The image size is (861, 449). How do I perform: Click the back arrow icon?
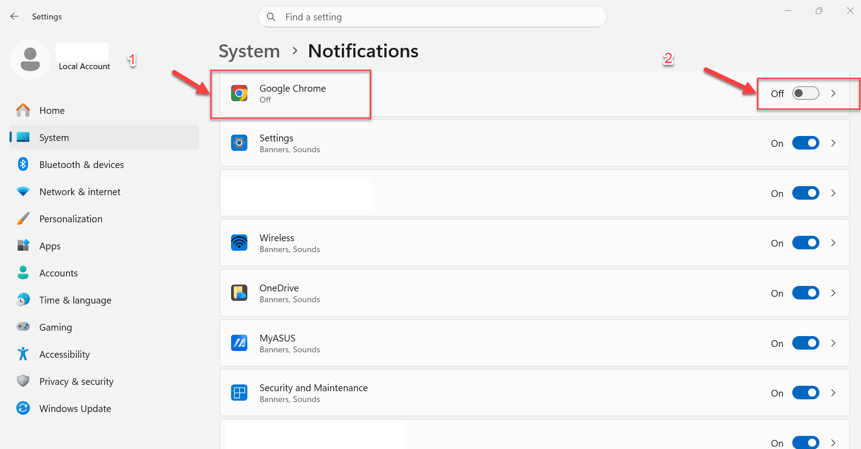tap(14, 16)
